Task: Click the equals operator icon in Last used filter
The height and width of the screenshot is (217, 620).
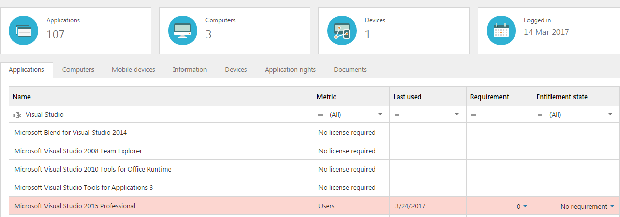Action: pyautogui.click(x=397, y=115)
